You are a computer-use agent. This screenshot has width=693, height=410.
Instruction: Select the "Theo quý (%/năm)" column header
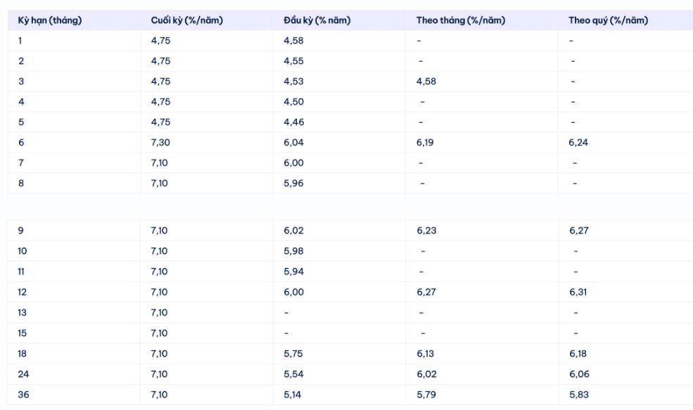pyautogui.click(x=608, y=20)
